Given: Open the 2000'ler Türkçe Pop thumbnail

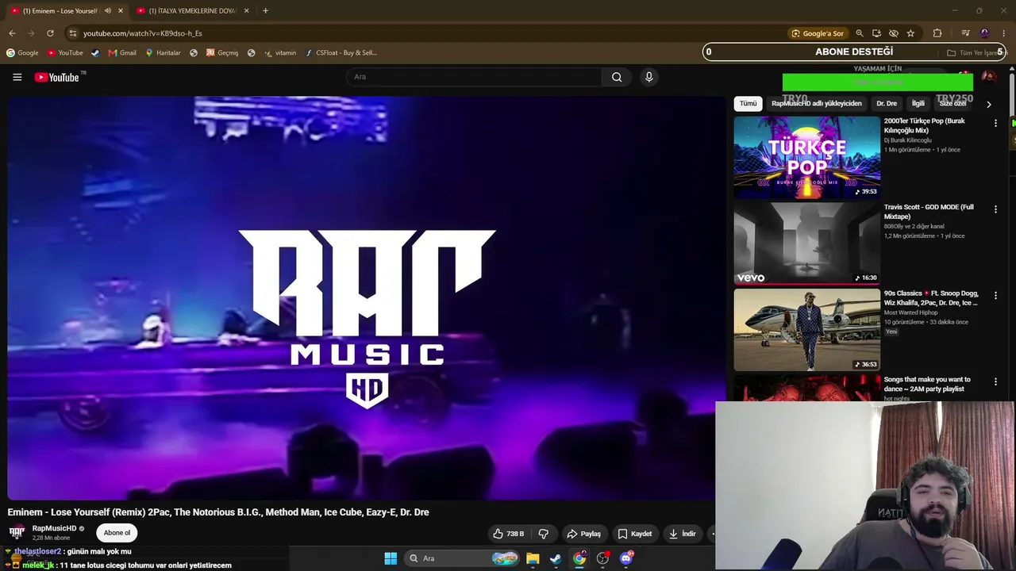Looking at the screenshot, I should (x=806, y=157).
